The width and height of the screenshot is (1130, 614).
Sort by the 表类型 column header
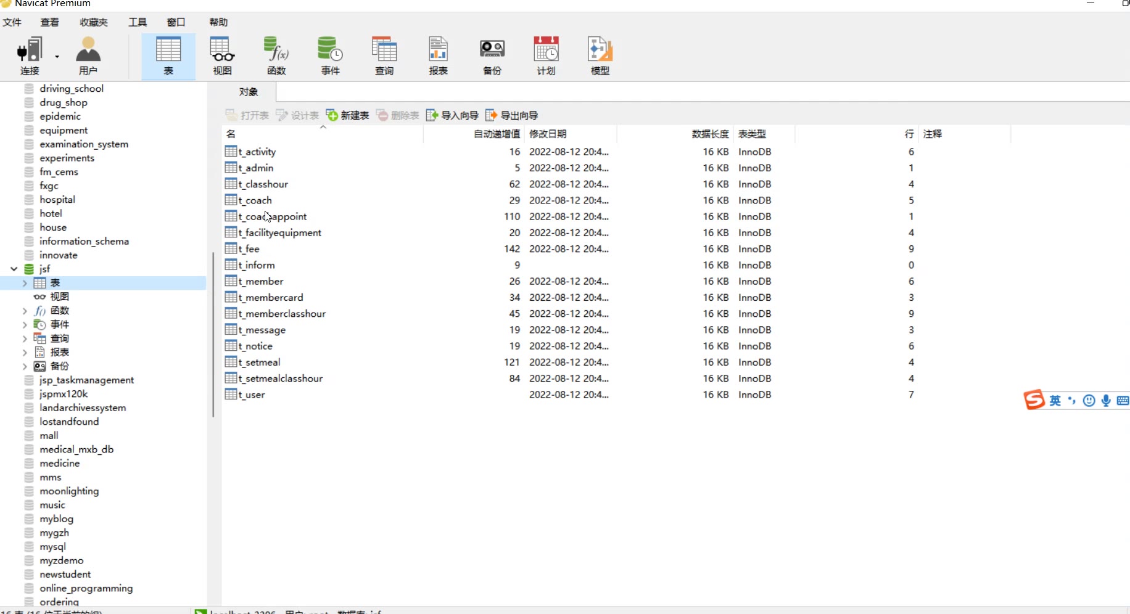coord(764,134)
